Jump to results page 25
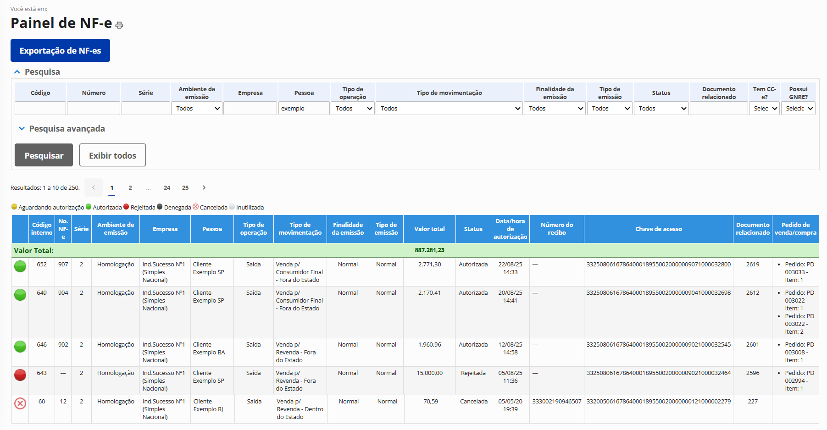The image size is (827, 430). (185, 187)
